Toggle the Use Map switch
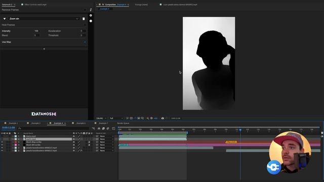Image resolution: width=324 pixels, height=182 pixels. [85, 42]
